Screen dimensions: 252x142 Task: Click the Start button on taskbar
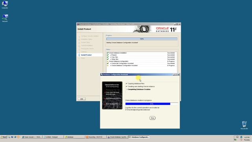pyautogui.click(x=4, y=137)
